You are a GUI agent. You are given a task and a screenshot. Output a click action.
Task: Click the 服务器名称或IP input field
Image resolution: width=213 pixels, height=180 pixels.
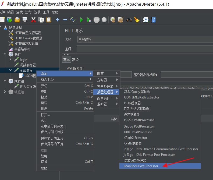(187, 75)
